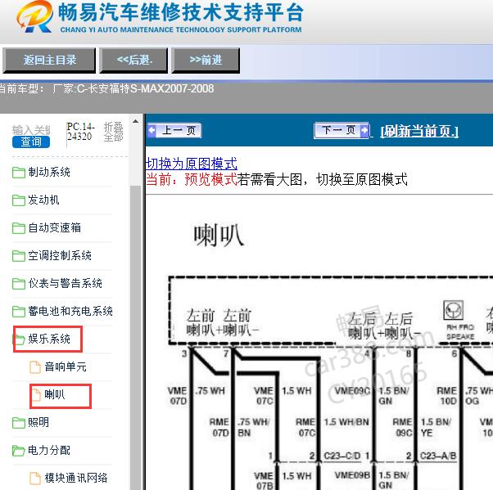This screenshot has width=493, height=490.
Task: Click the C23-A/B connector label
Action: [x=438, y=456]
